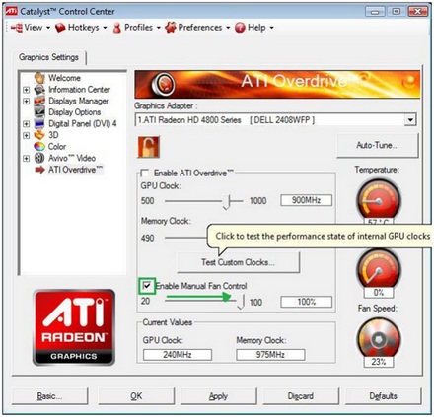Select the ATI Overdrive tree item
The image size is (434, 417).
(x=76, y=170)
